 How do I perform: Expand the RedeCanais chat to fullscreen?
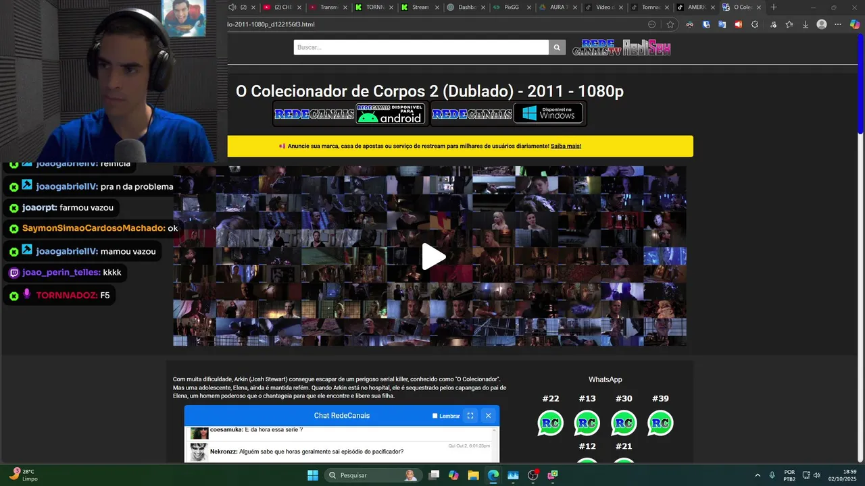click(x=470, y=416)
